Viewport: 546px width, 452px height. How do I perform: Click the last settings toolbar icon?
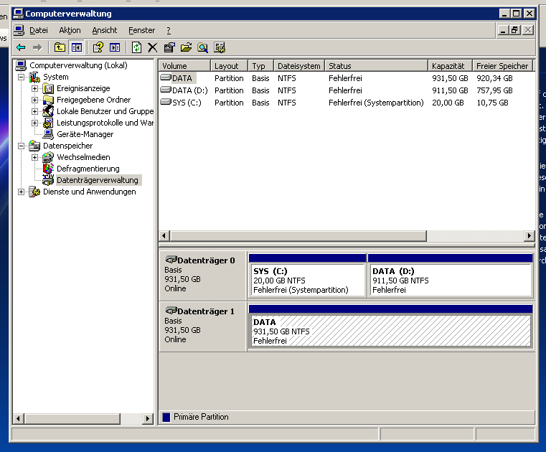[x=220, y=47]
